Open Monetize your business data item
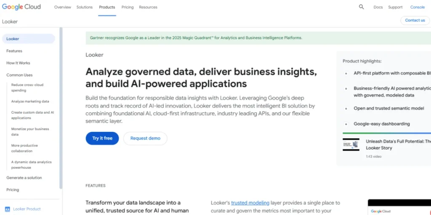 (30, 131)
